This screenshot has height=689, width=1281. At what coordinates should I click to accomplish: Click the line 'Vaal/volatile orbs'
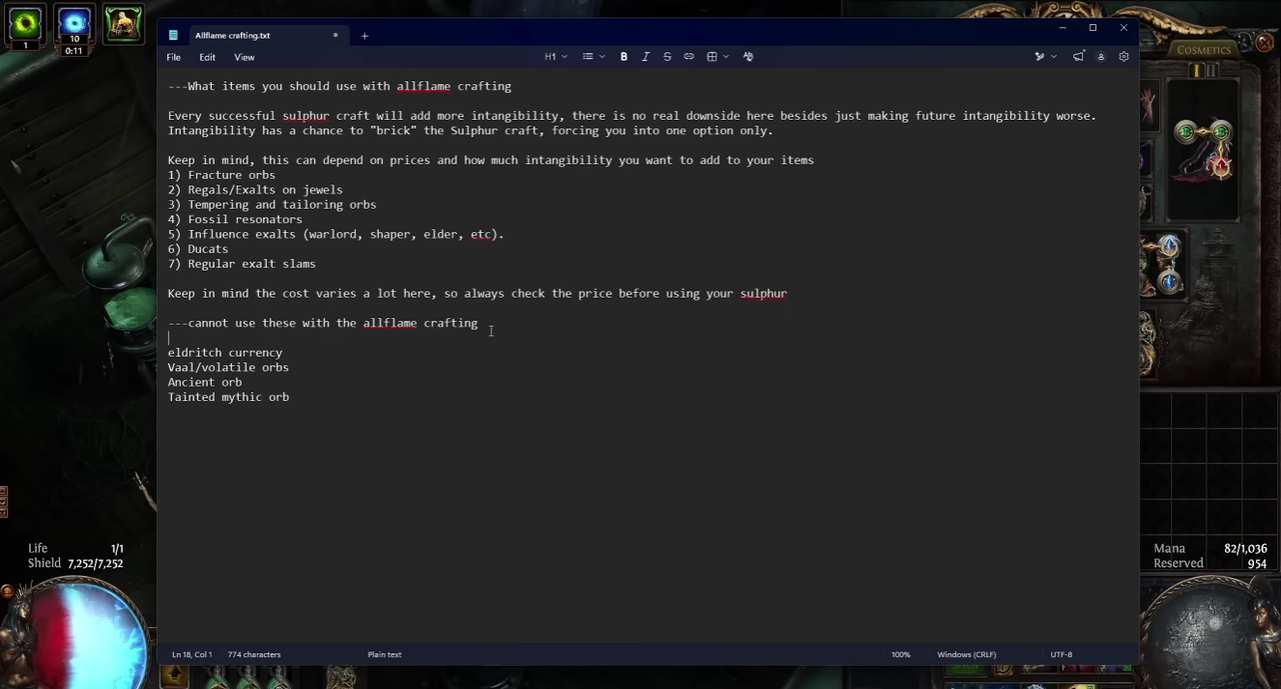pyautogui.click(x=228, y=367)
